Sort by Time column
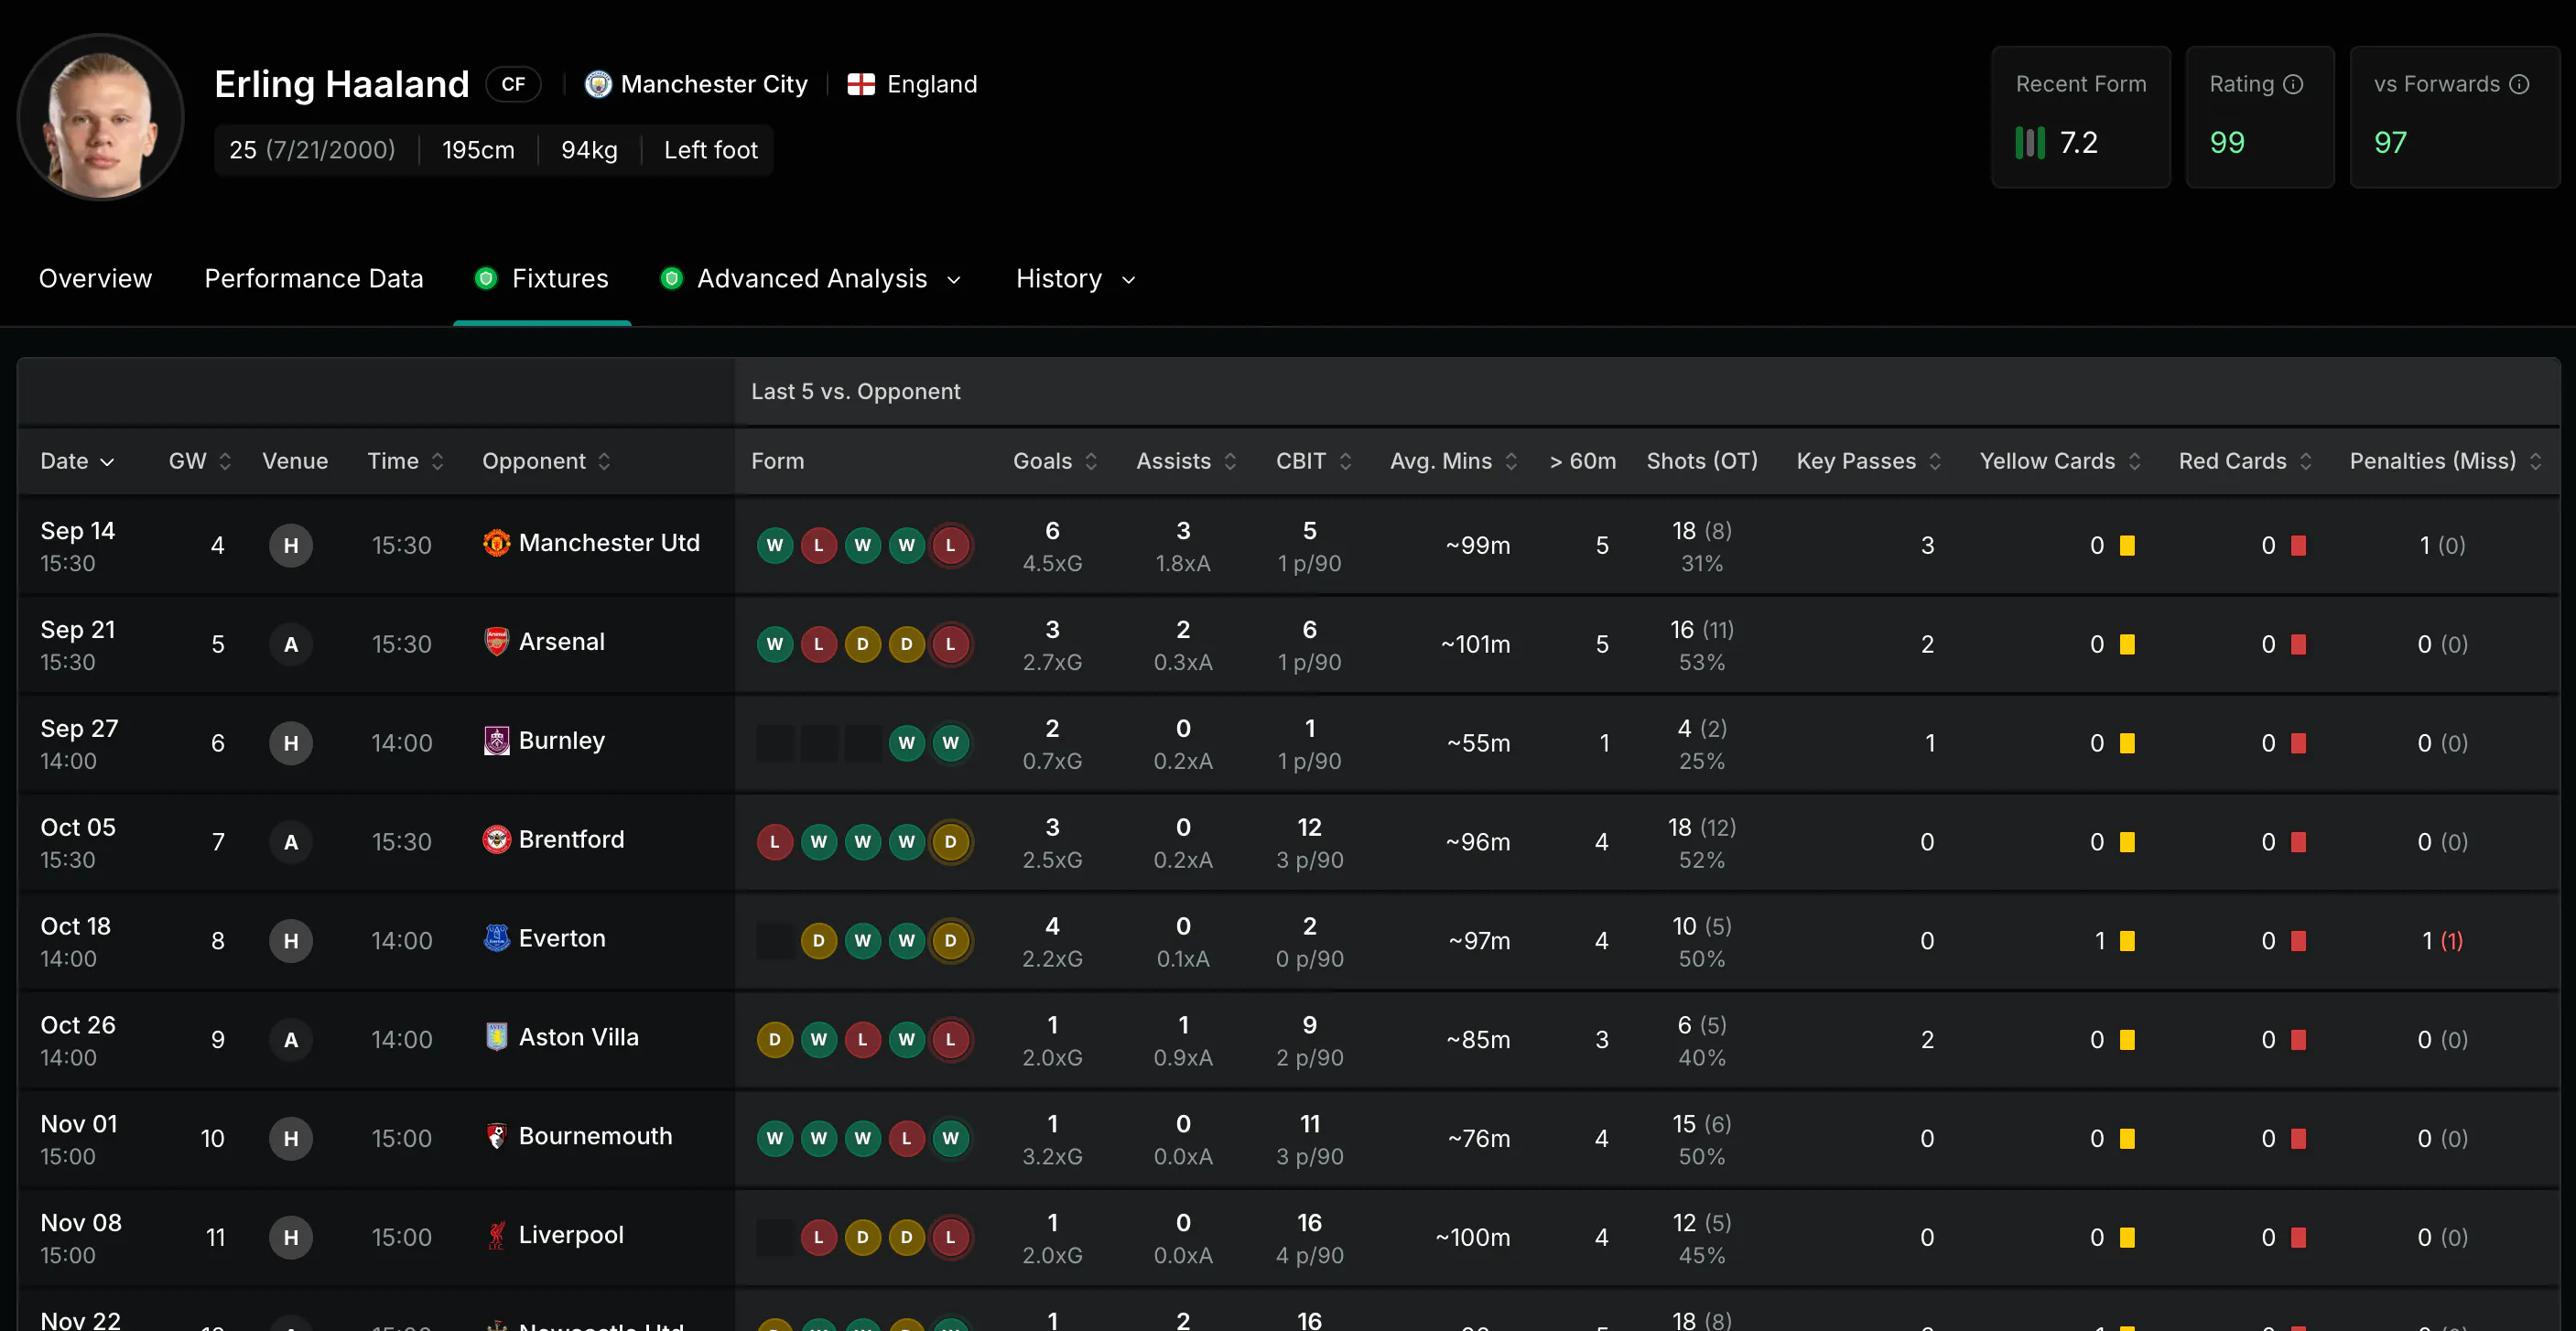 click(x=405, y=461)
